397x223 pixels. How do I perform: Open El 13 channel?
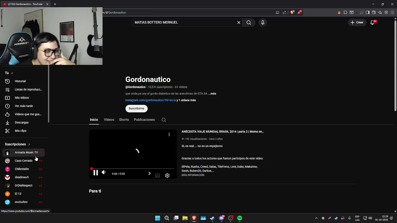(24, 194)
